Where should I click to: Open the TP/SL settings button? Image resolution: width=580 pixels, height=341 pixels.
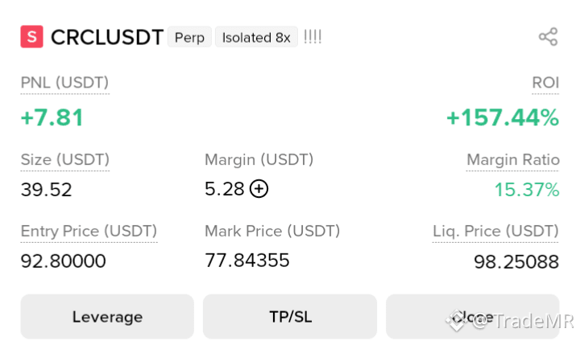290,317
